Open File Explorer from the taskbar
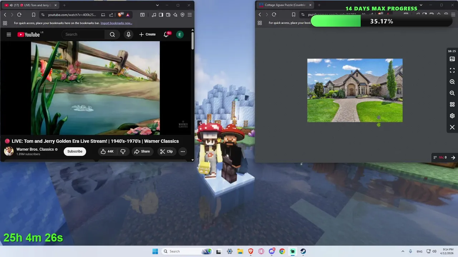Viewport: 458px width, 257px height. click(240, 251)
